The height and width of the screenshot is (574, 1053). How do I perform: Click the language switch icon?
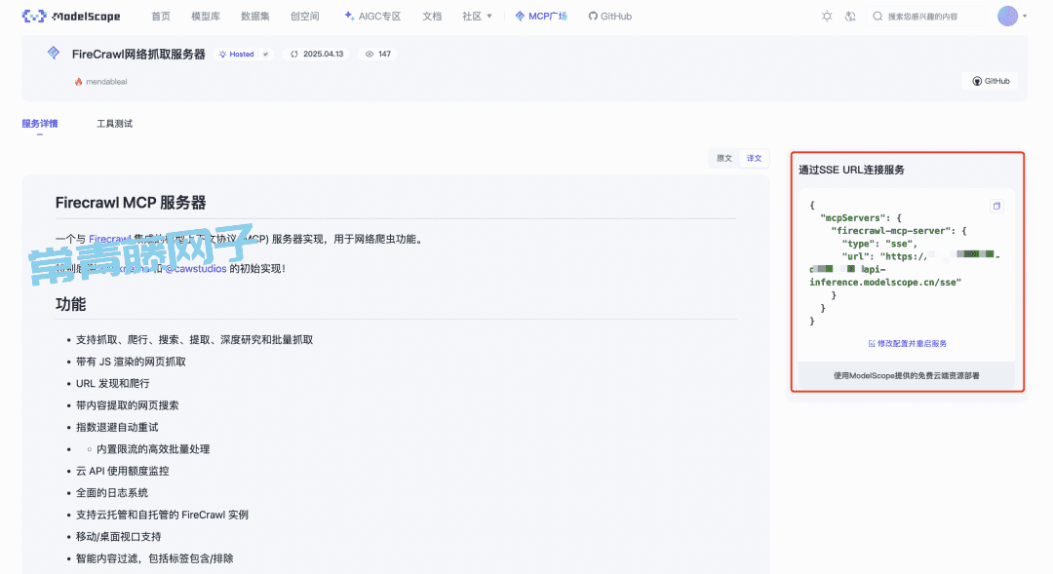coord(850,17)
